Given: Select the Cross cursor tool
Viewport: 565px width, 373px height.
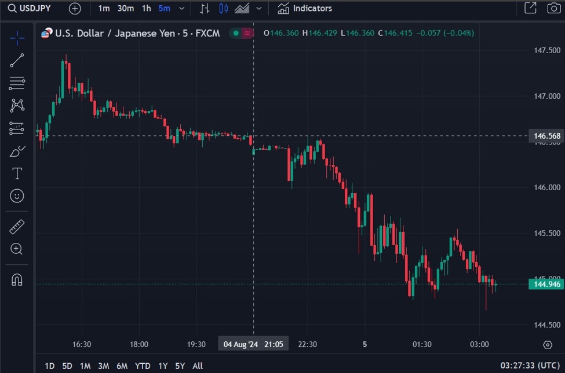Looking at the screenshot, I should (x=17, y=38).
